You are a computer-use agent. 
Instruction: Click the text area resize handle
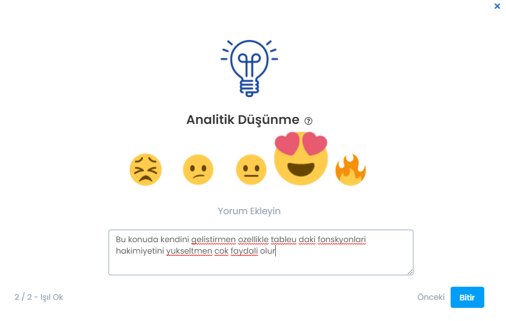pyautogui.click(x=410, y=272)
